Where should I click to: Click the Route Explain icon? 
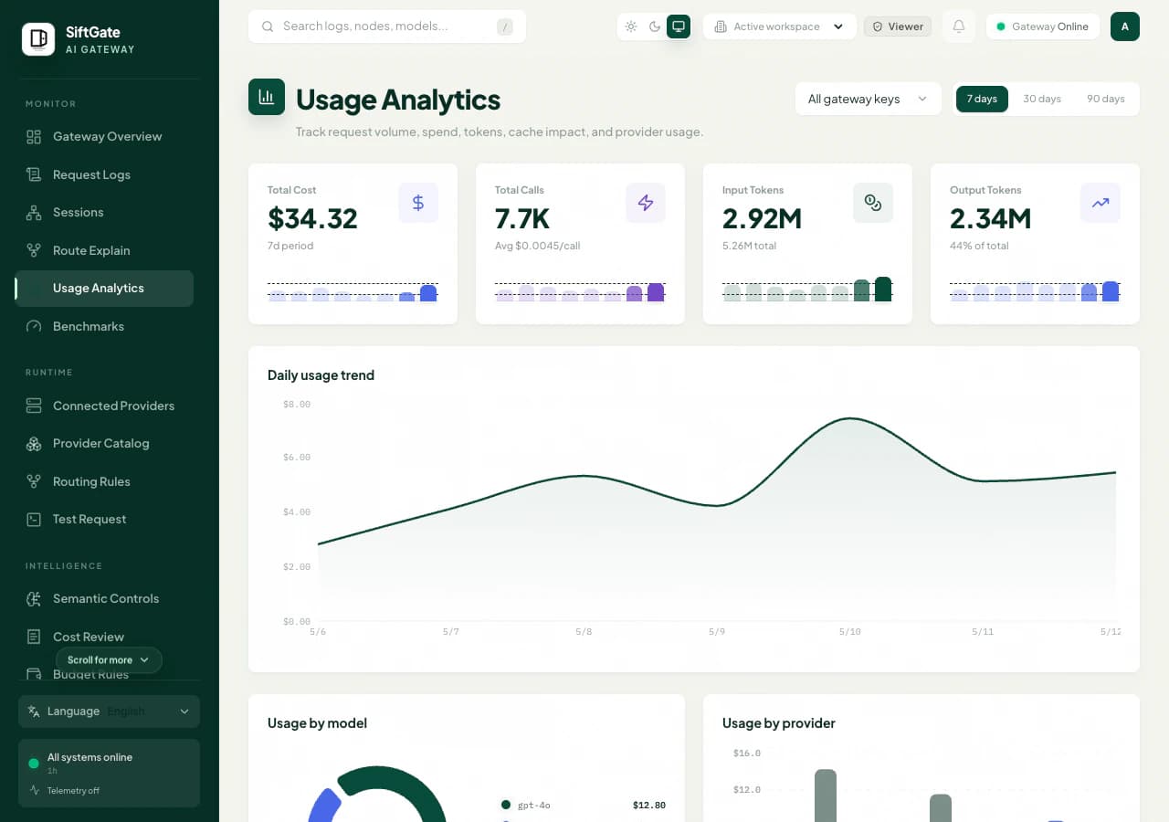click(x=34, y=250)
